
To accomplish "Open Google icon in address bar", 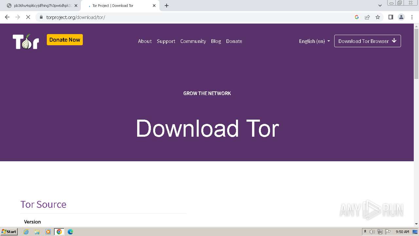I will click(357, 17).
